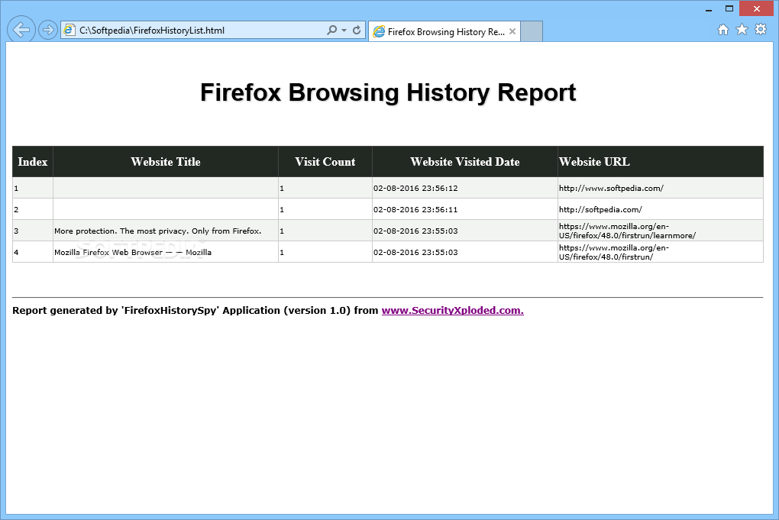The height and width of the screenshot is (520, 779).
Task: Click the Index column header
Action: (33, 162)
